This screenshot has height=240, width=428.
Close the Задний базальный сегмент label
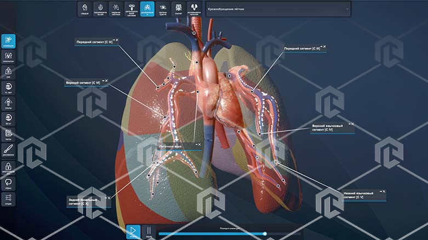pyautogui.click(x=109, y=198)
